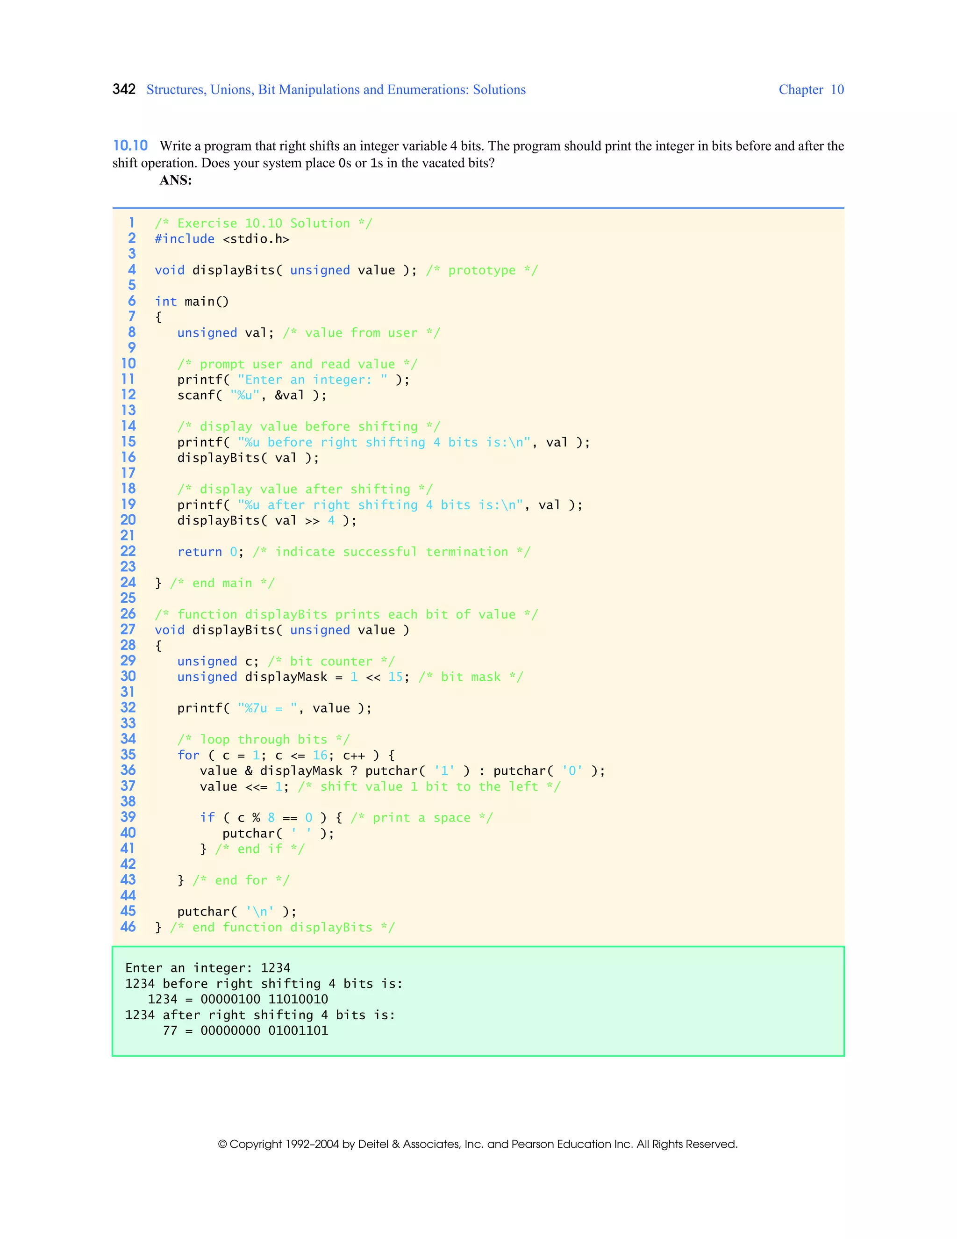The image size is (957, 1239).
Task: Click comment 'loop through bits'
Action: (x=263, y=740)
